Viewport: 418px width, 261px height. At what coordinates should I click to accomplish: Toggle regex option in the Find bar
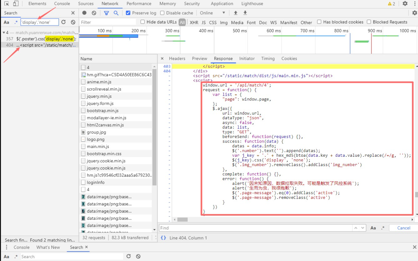[x=383, y=228]
